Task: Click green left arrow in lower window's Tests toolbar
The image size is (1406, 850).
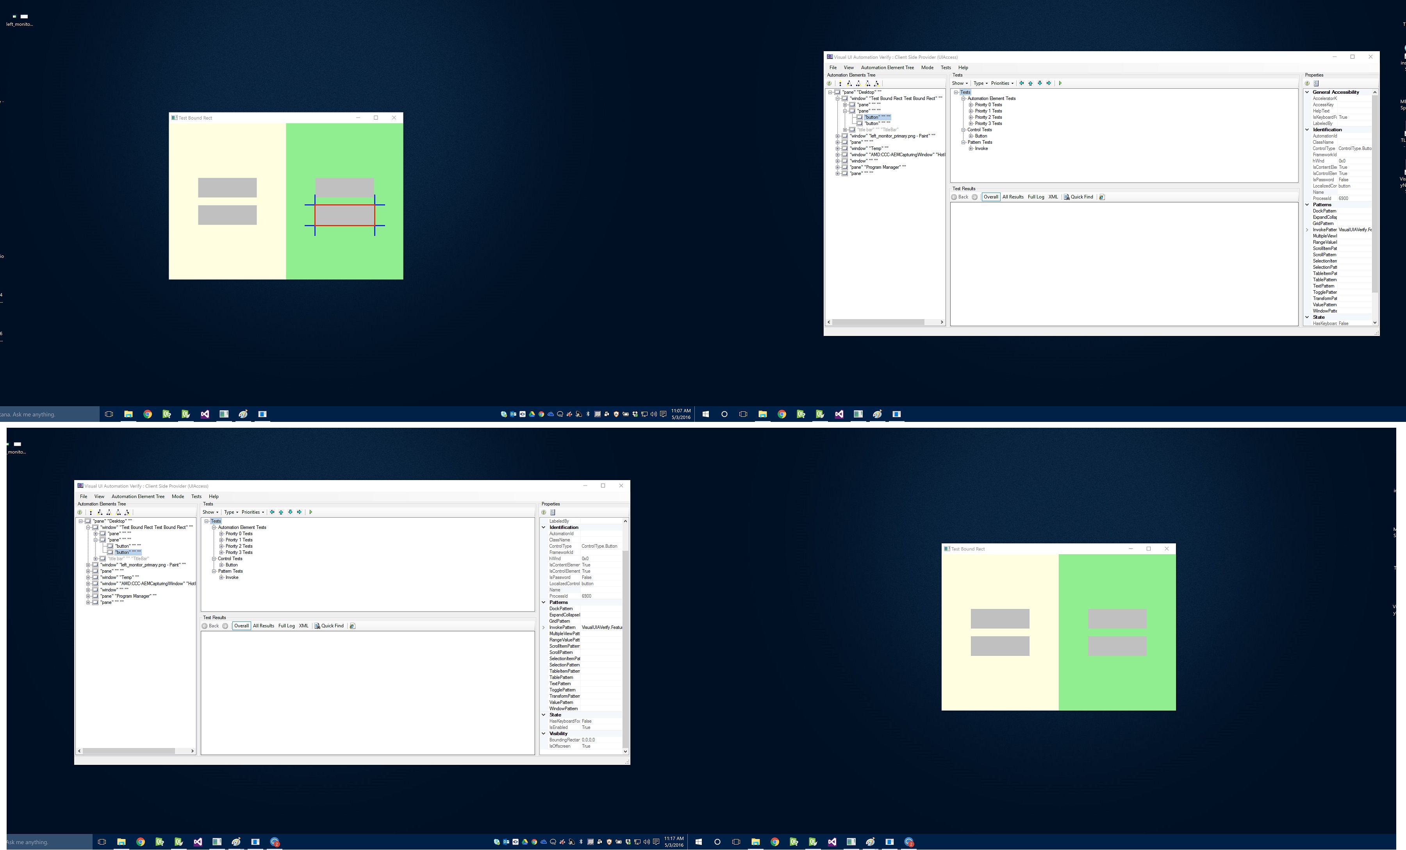Action: coord(272,512)
